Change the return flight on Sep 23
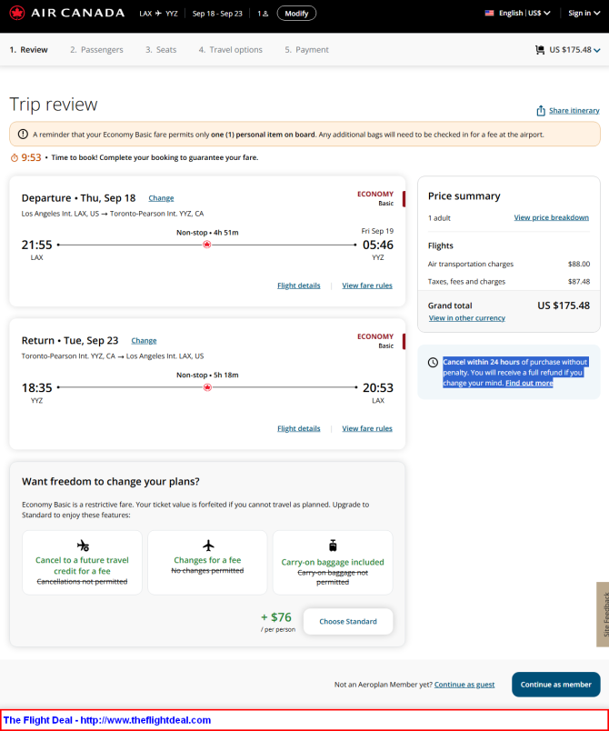 [x=144, y=341]
